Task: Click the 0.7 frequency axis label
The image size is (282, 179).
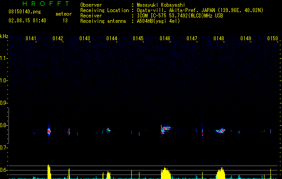Action: point(4,148)
